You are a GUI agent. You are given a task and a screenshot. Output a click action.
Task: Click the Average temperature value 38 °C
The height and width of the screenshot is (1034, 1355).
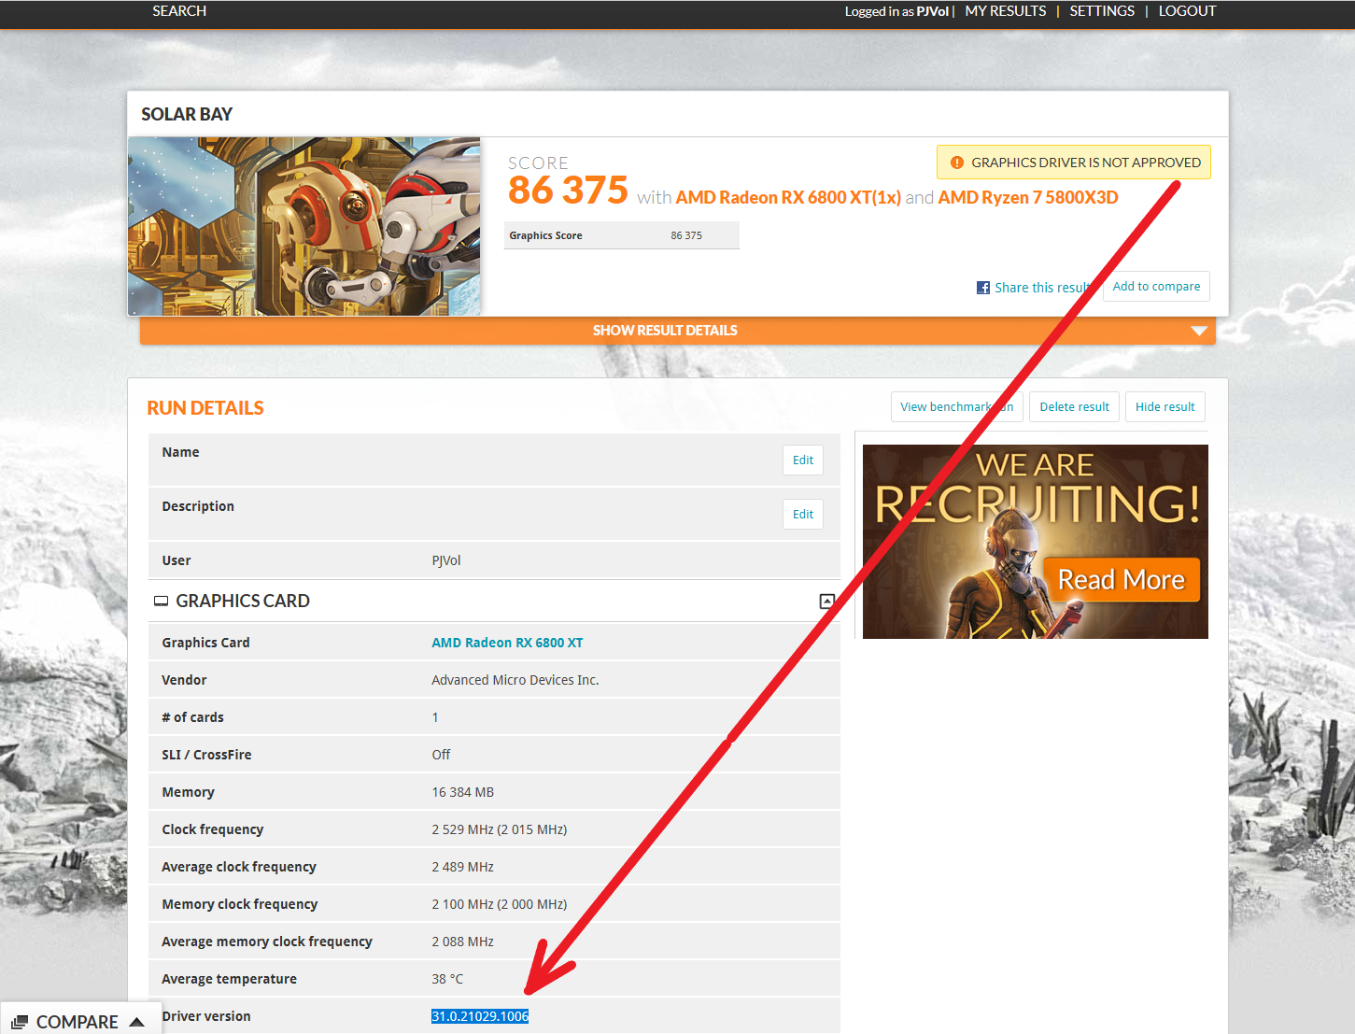[447, 979]
